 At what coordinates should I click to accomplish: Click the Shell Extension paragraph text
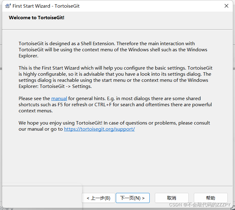pyautogui.click(x=113, y=49)
